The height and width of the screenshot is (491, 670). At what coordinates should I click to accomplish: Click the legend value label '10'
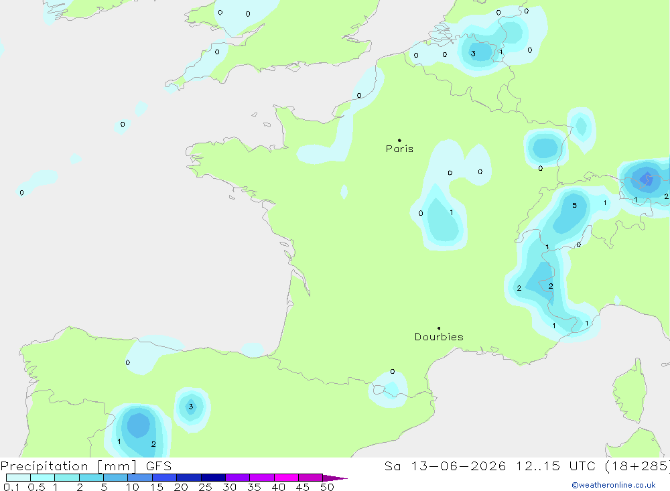click(133, 487)
